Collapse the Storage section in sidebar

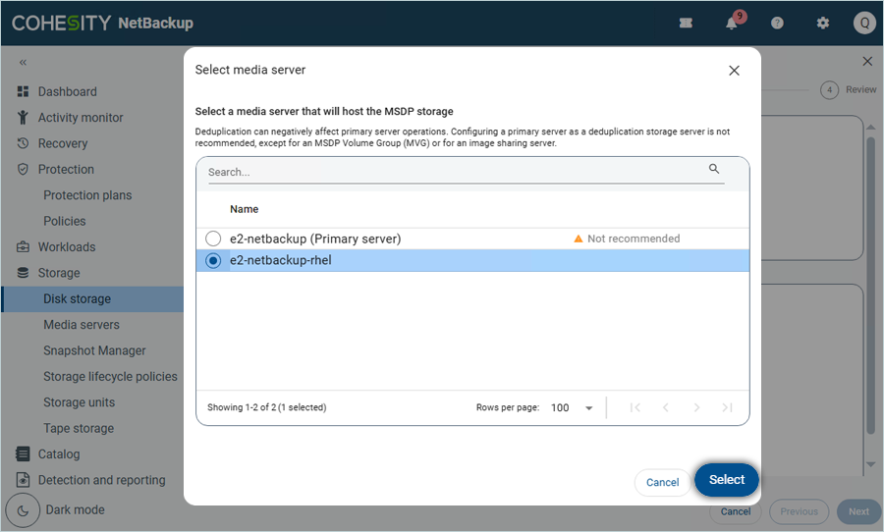[x=59, y=273]
